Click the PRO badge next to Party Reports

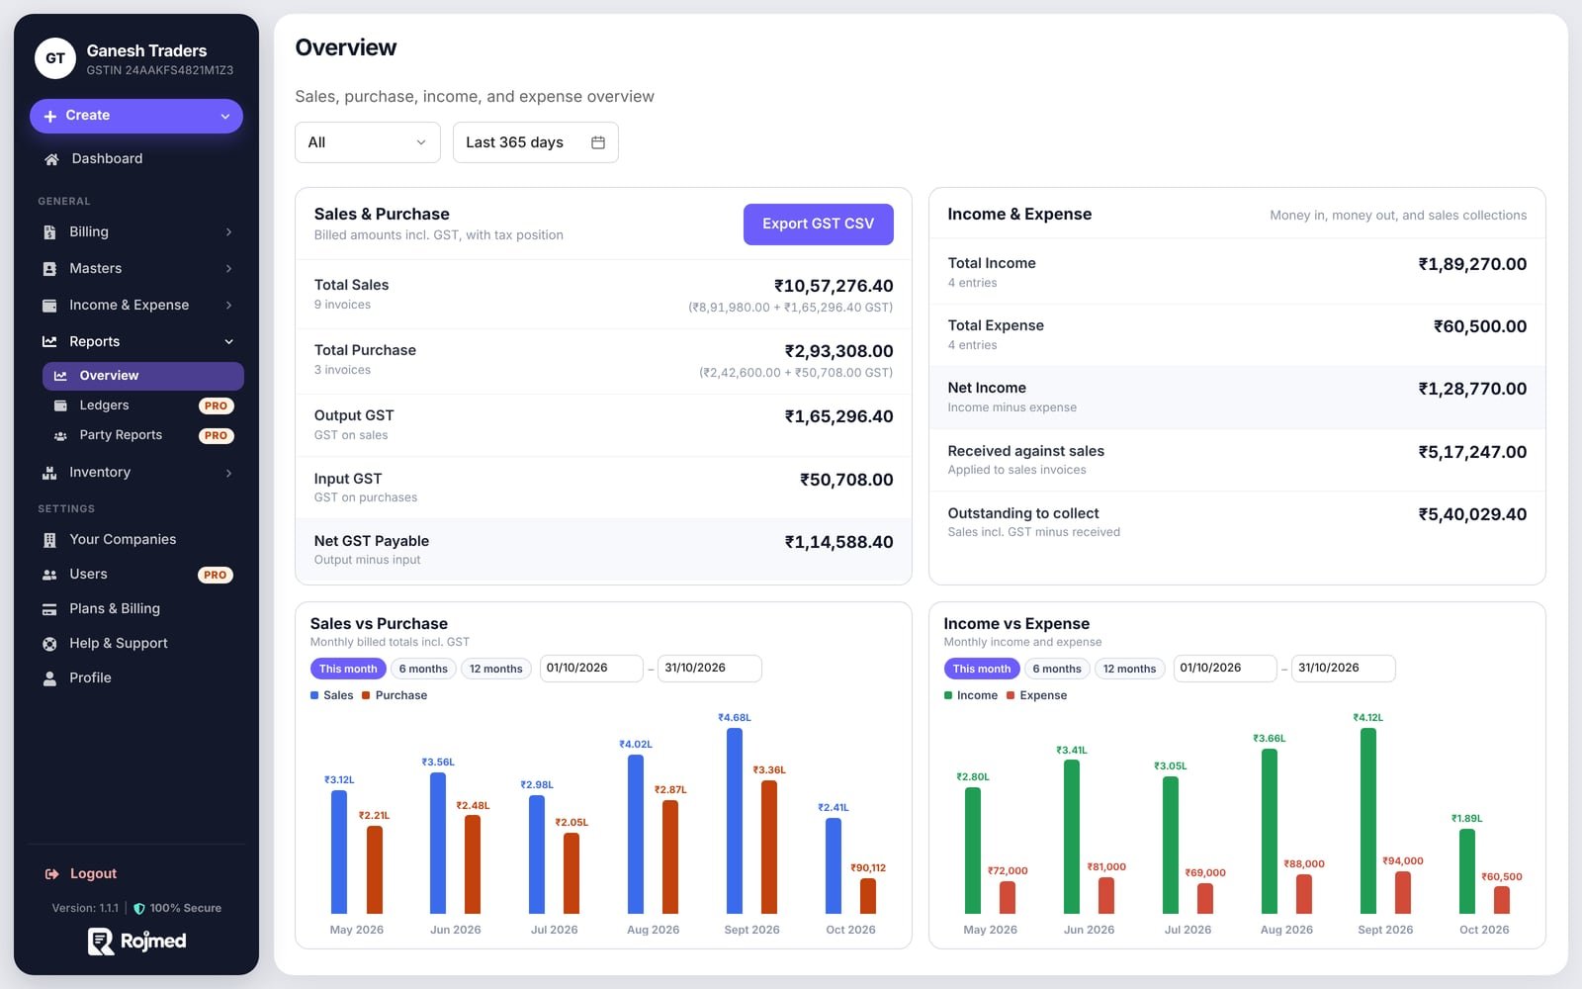pos(216,435)
